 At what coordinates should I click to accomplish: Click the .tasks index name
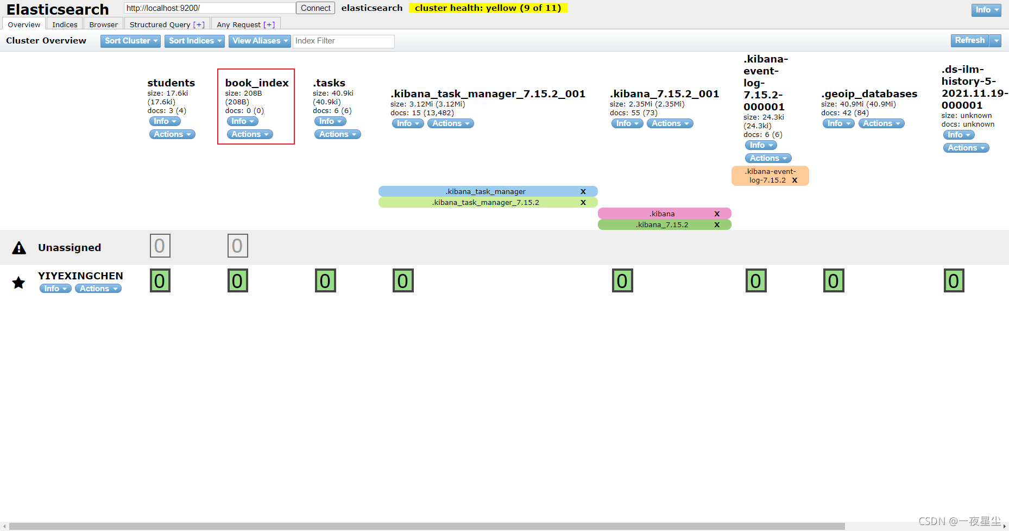tap(329, 83)
